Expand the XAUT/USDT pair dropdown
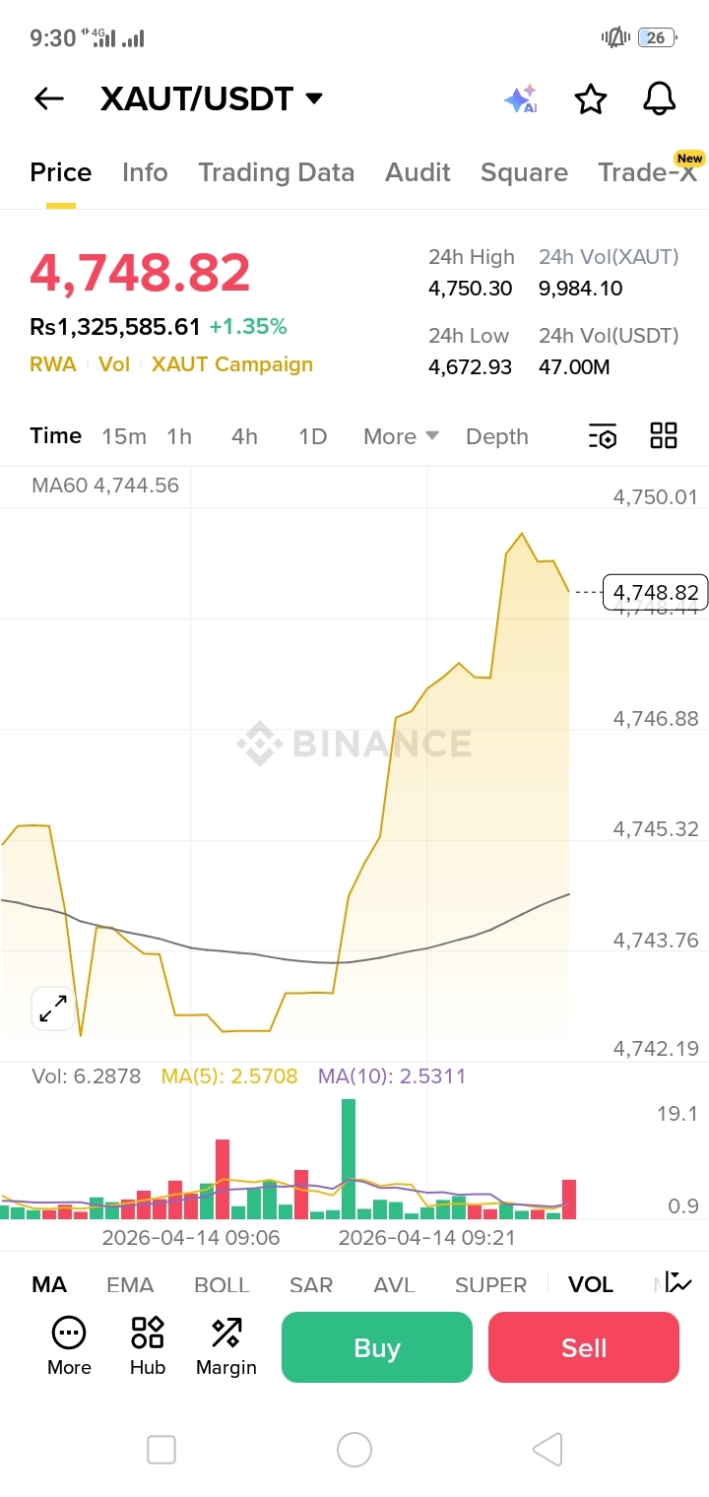The width and height of the screenshot is (709, 1497). click(x=314, y=98)
